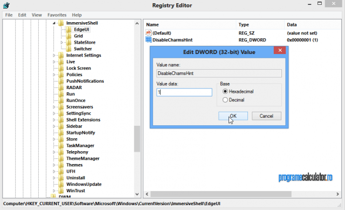The height and width of the screenshot is (210, 345).
Task: Select the Grid folder icon
Action: [x=68, y=36]
